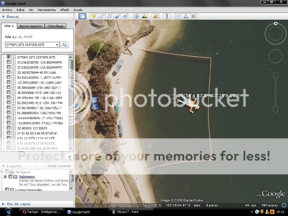Image resolution: width=288 pixels, height=216 pixels.
Task: Click the magnifier search button
Action: click(x=65, y=45)
